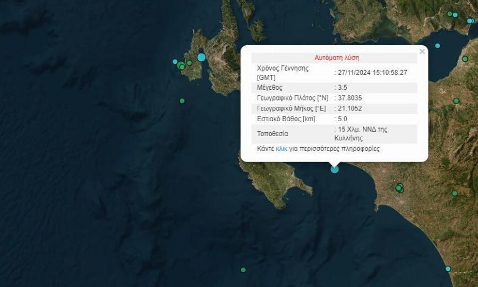Click the green marker beside the cyan one at the top right
The width and height of the screenshot is (478, 287).
pos(450,14)
